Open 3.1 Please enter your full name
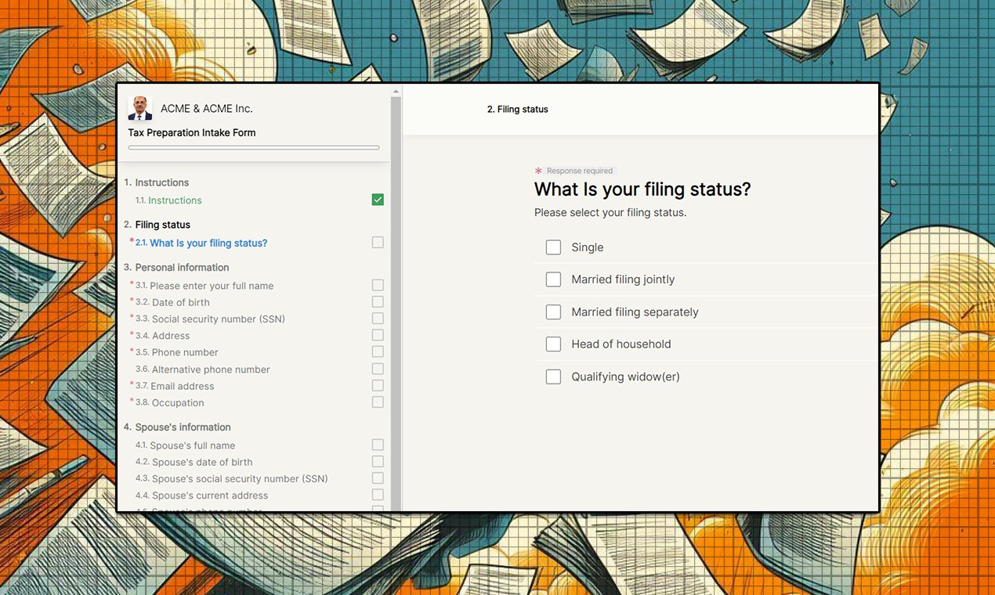Screen dimensions: 995x595 204,286
